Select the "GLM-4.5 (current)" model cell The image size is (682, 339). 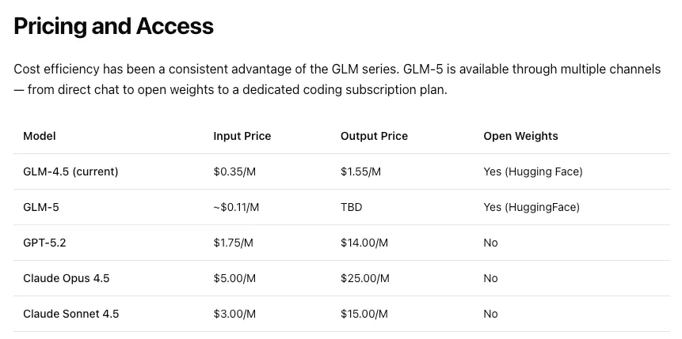coord(70,171)
